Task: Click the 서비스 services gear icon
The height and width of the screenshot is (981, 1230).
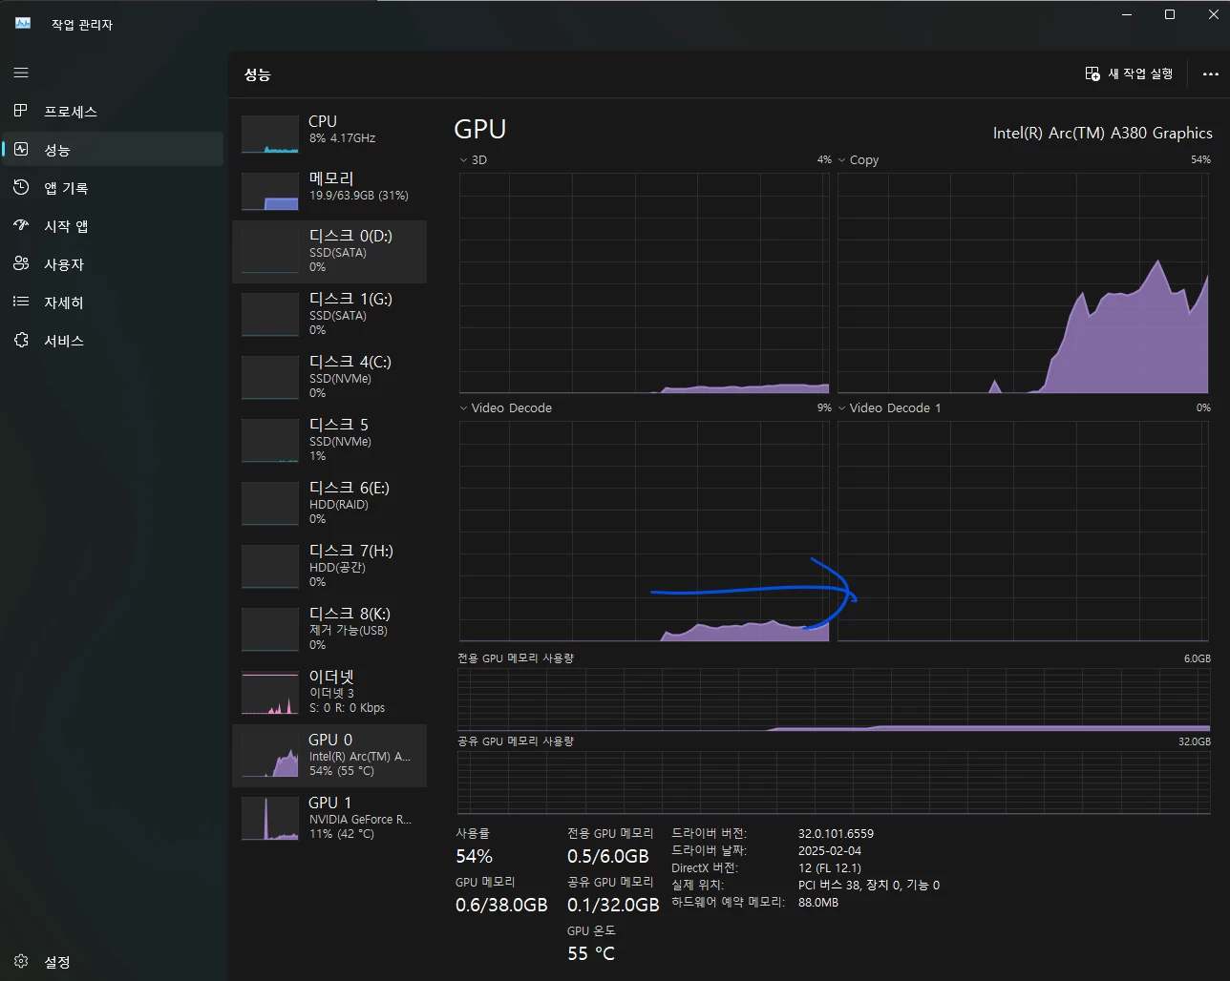Action: (x=21, y=340)
